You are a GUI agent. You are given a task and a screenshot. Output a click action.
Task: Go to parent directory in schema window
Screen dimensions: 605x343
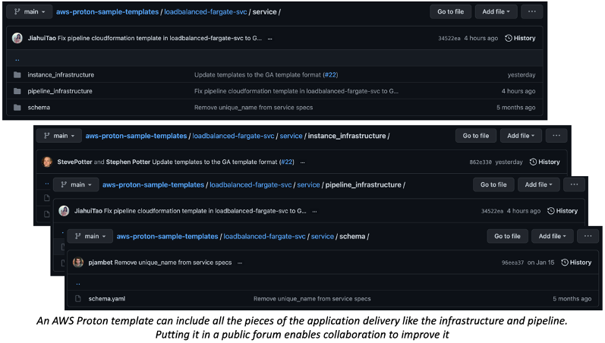tap(78, 284)
